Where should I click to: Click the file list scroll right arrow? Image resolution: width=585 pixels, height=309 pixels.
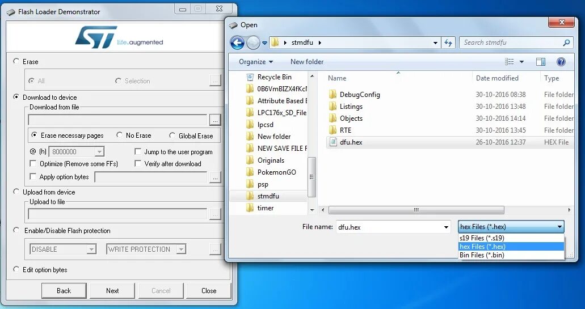coord(569,210)
